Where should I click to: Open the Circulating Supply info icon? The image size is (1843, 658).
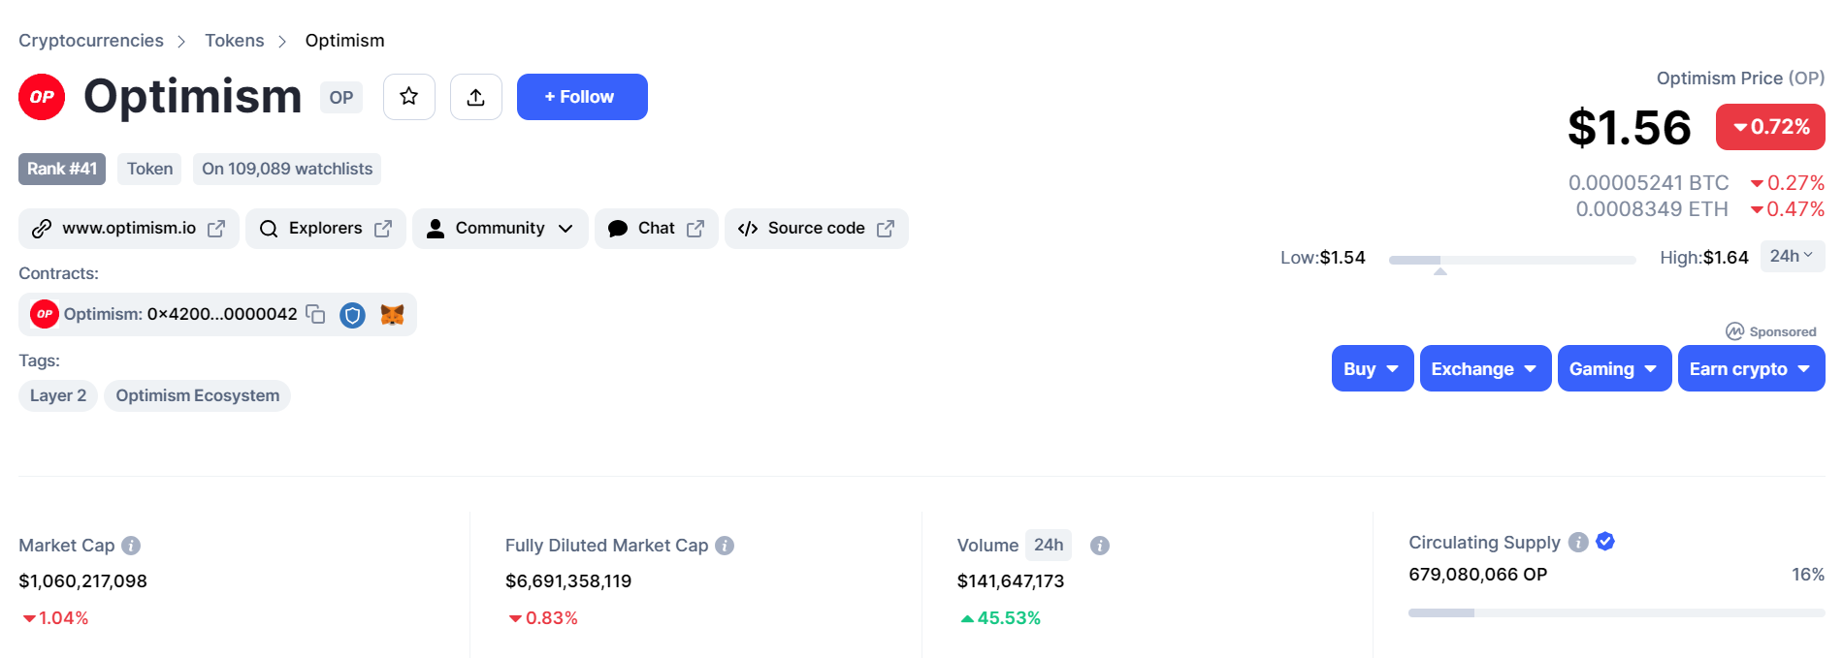click(x=1578, y=542)
